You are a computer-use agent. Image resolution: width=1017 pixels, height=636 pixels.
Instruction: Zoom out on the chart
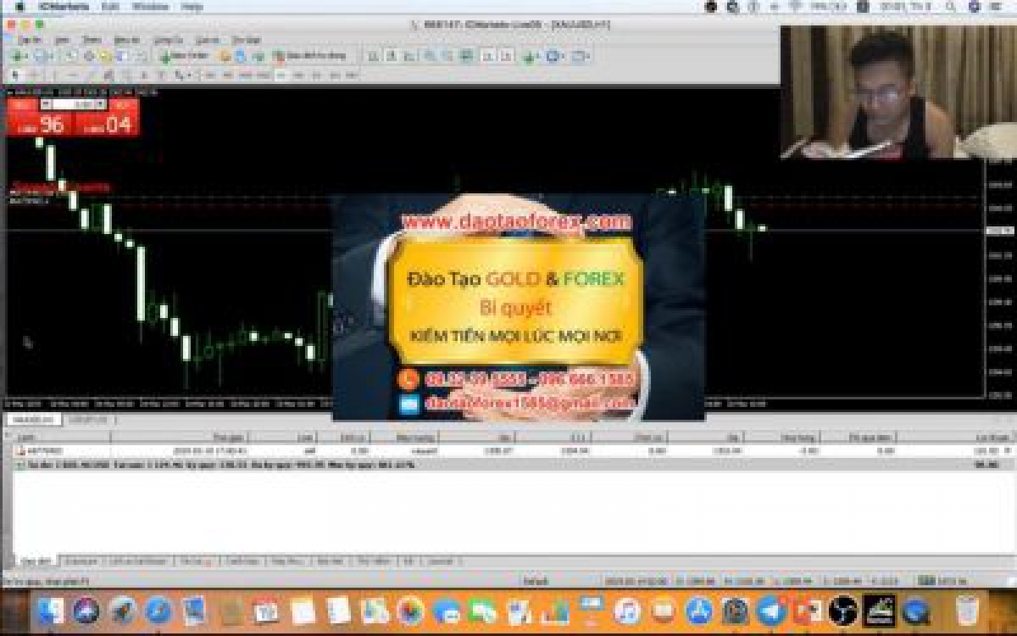(446, 57)
